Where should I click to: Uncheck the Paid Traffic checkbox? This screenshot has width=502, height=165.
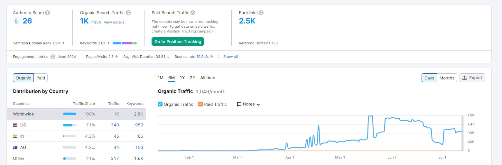click(201, 104)
